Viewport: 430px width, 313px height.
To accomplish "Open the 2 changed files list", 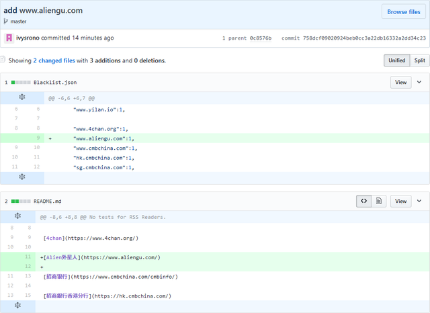I will [x=54, y=60].
